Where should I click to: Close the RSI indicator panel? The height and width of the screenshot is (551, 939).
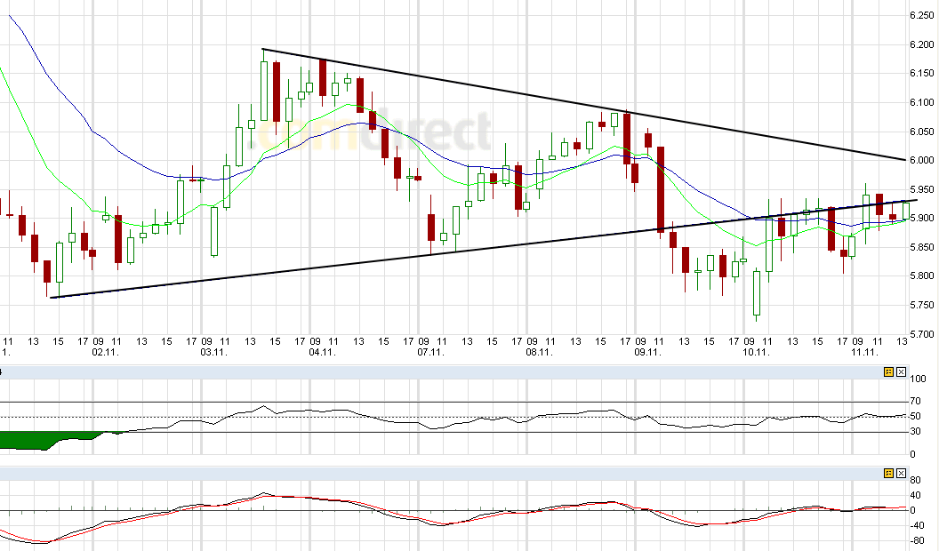900,372
